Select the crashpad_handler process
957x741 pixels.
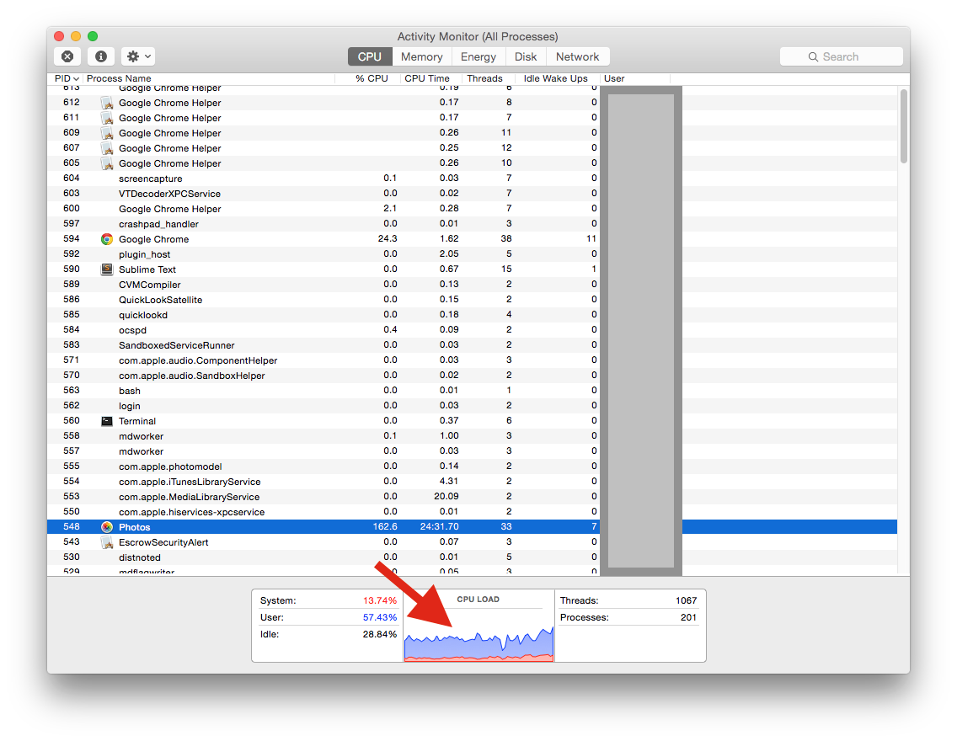tap(472, 224)
